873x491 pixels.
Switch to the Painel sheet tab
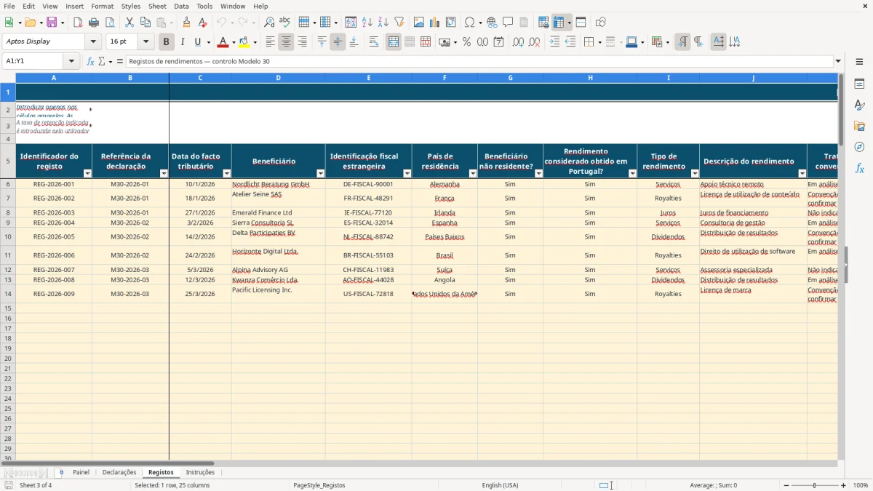[x=81, y=472]
